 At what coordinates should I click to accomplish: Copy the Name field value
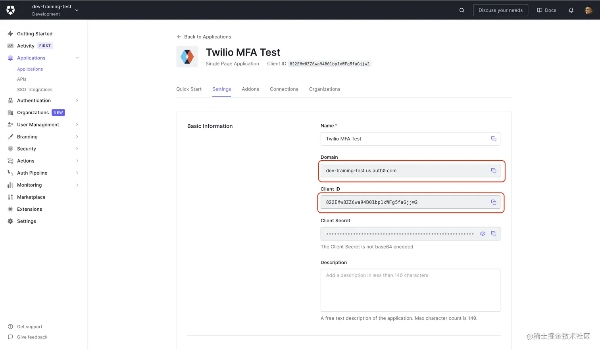pyautogui.click(x=494, y=138)
